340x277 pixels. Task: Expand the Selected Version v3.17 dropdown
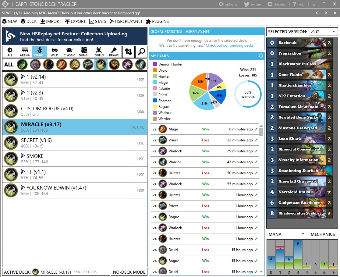click(x=323, y=32)
